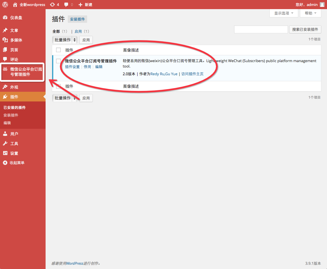Open 安装插件 submenu item in sidebar
The width and height of the screenshot is (327, 269).
pyautogui.click(x=11, y=115)
